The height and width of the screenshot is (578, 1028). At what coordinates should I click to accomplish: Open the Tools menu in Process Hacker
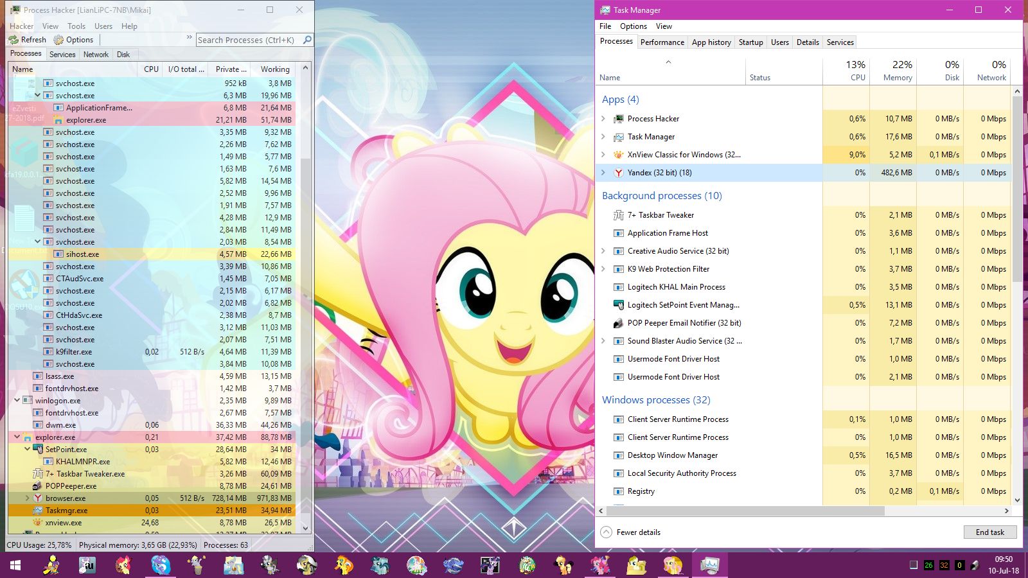76,26
